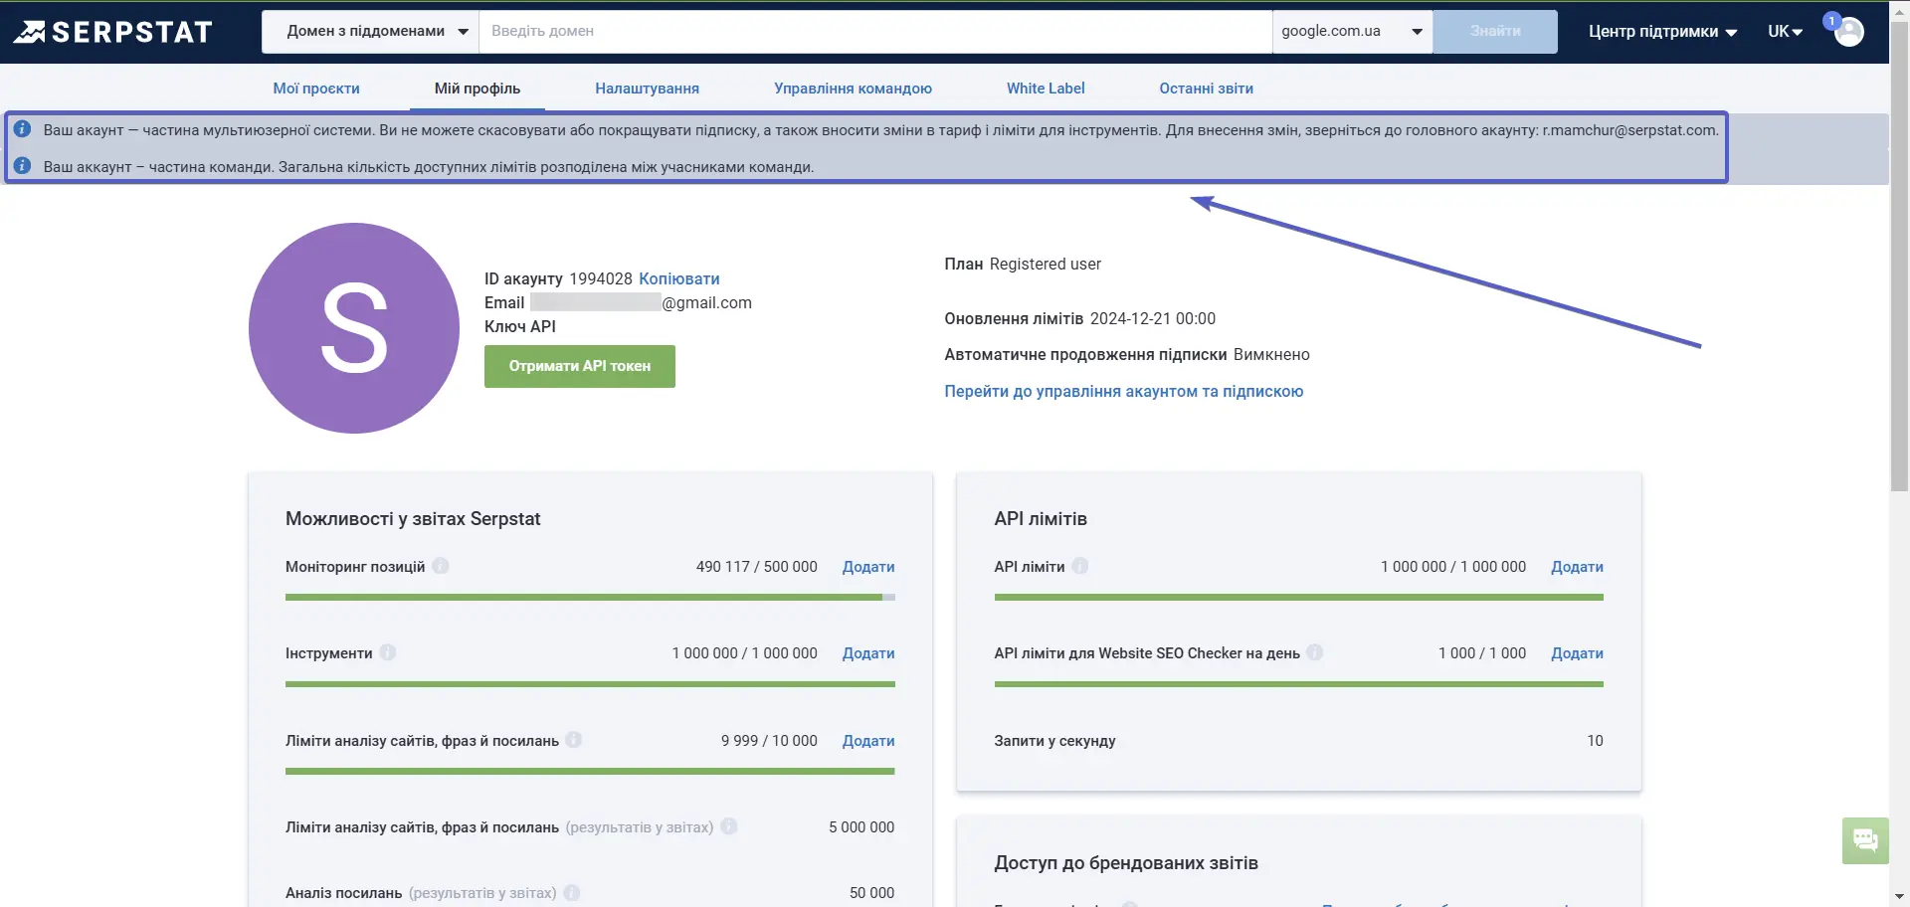Show help tooltip for API ліміти
The width and height of the screenshot is (1910, 907).
pyautogui.click(x=1080, y=566)
